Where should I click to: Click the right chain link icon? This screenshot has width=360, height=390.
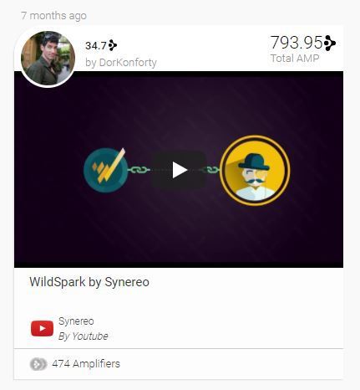(x=211, y=170)
